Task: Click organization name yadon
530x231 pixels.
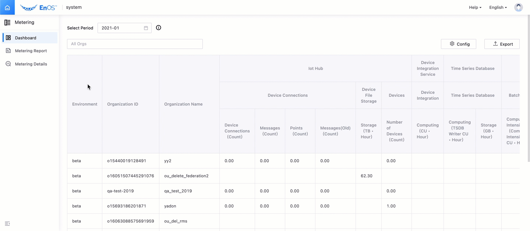Action: click(x=170, y=206)
